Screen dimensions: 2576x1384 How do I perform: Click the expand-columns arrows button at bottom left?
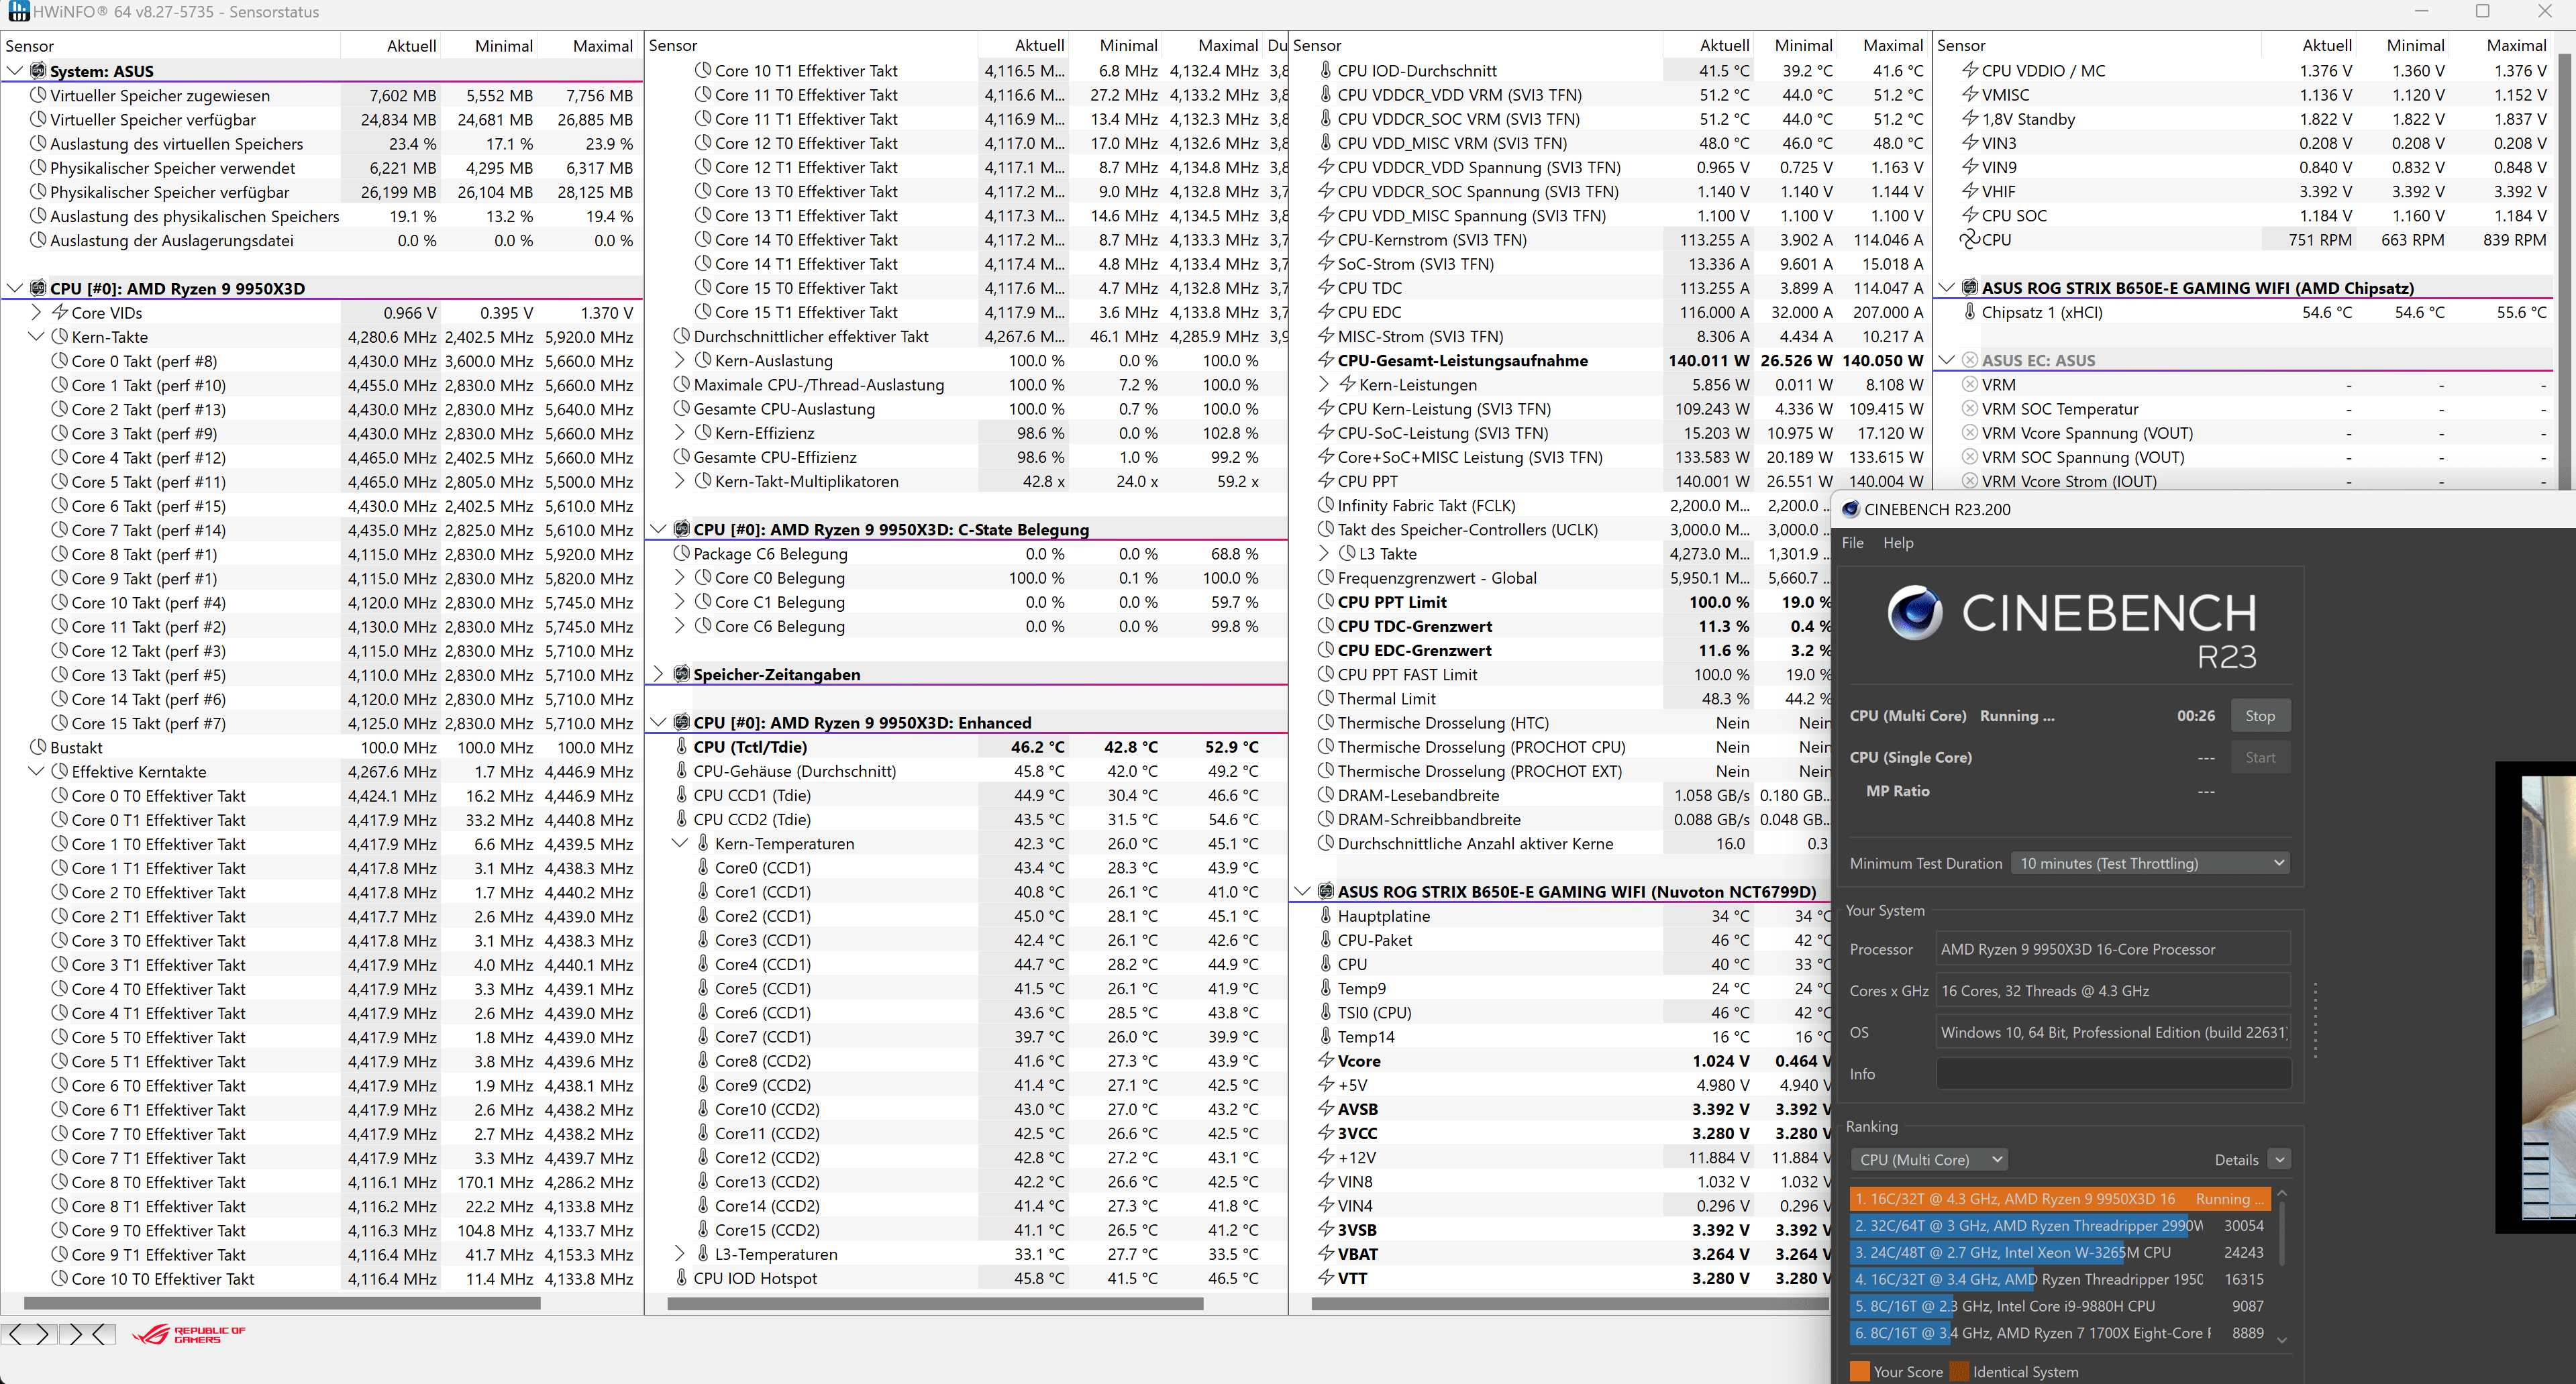29,1334
